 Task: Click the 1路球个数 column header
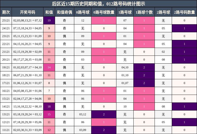144,12
